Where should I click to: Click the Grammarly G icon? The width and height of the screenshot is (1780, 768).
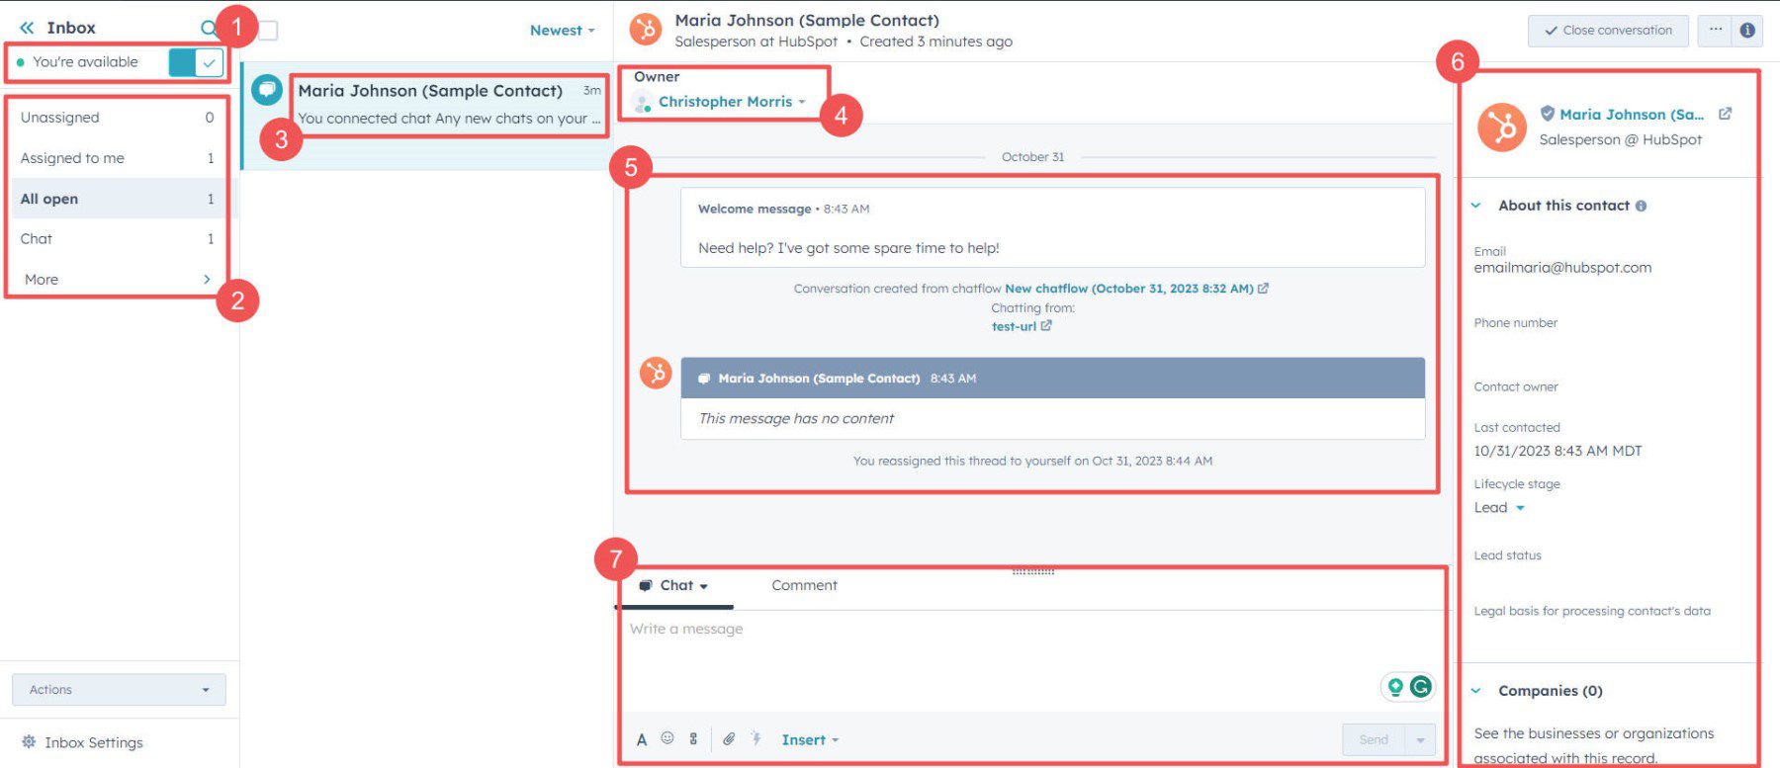click(x=1421, y=686)
